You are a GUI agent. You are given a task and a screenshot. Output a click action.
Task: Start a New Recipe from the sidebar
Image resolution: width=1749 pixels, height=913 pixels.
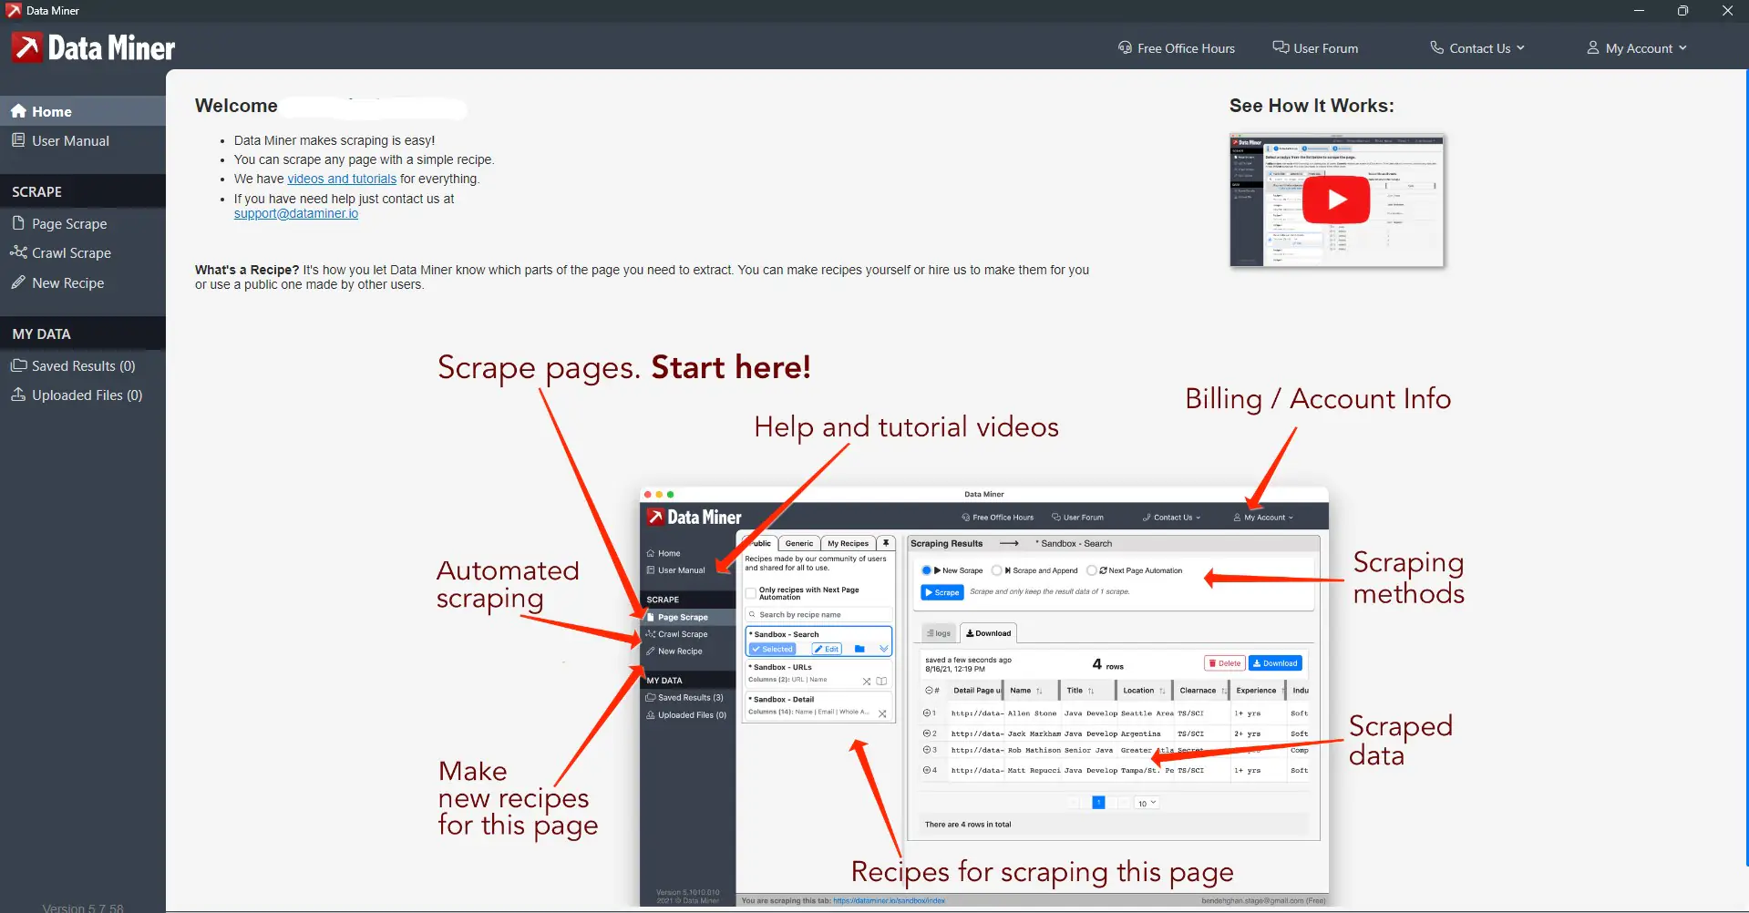coord(83,282)
